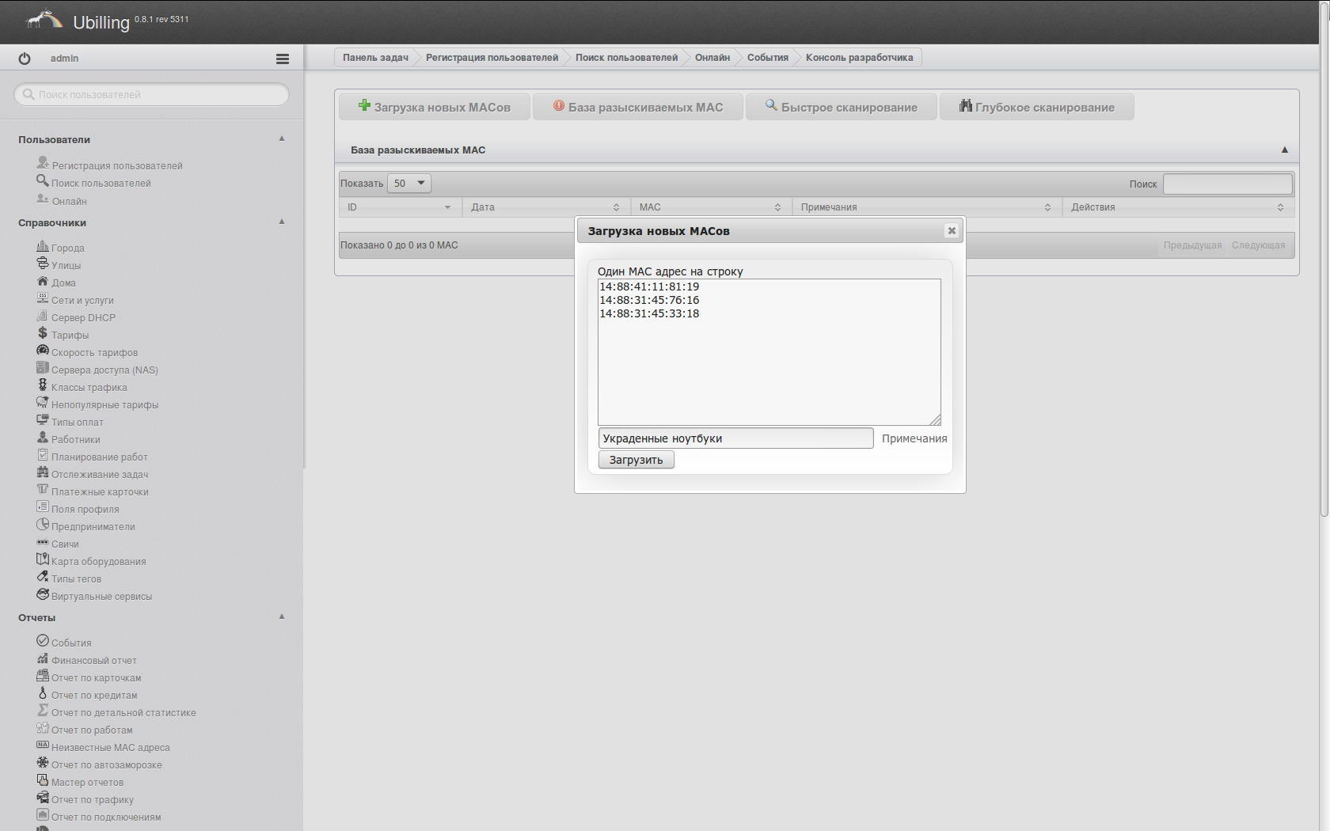The width and height of the screenshot is (1330, 831).
Task: Click the power logout icon next to admin
Action: click(25, 59)
